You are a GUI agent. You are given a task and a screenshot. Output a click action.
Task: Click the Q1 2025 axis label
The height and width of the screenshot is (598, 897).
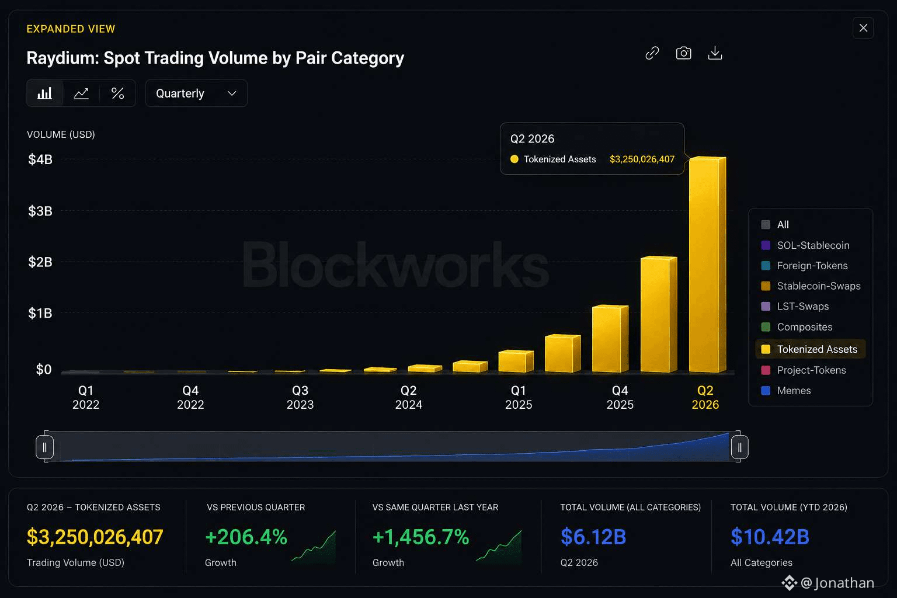[x=519, y=398]
